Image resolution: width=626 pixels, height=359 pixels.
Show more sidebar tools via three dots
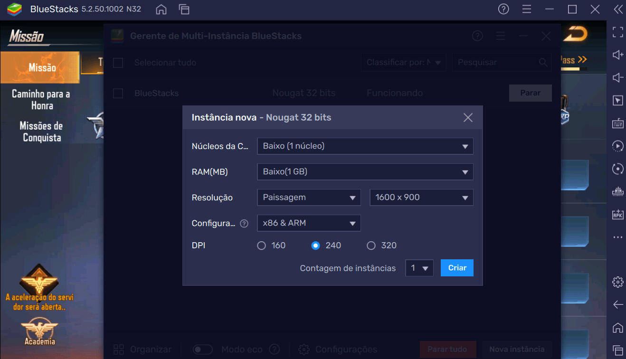[x=617, y=237]
